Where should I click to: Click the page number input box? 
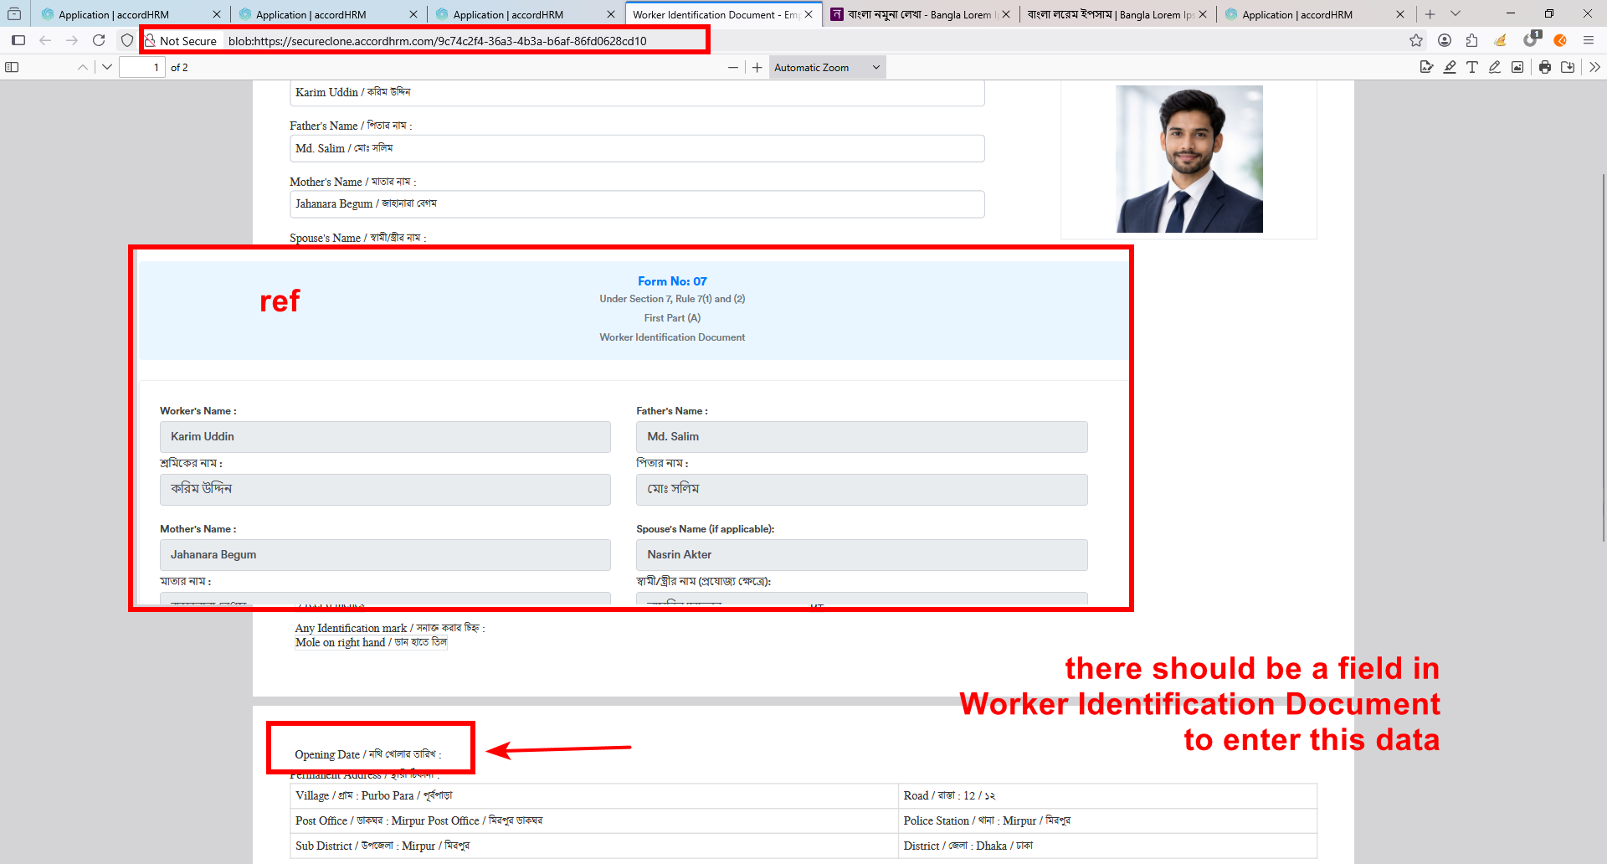142,67
